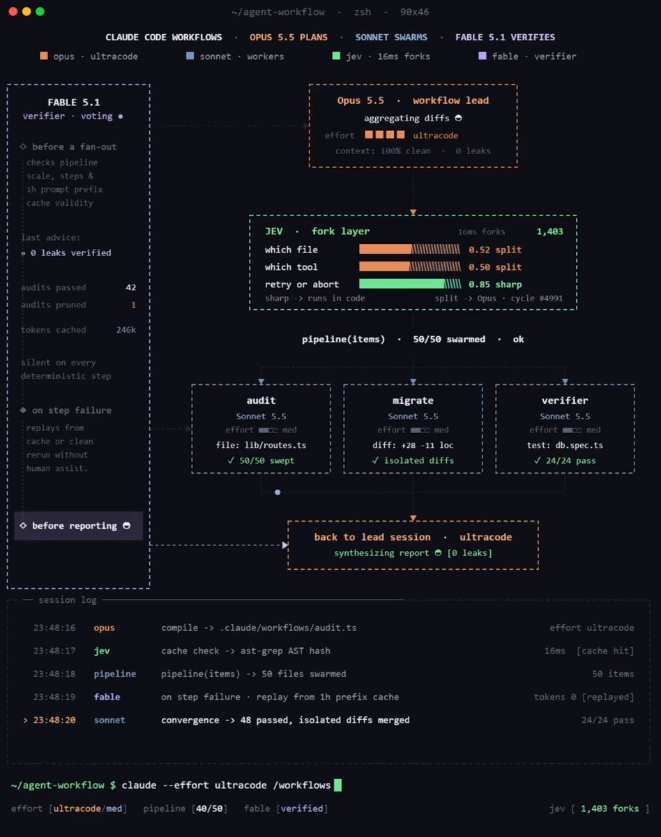Select the highlighted 'before reporting' row

[78, 525]
